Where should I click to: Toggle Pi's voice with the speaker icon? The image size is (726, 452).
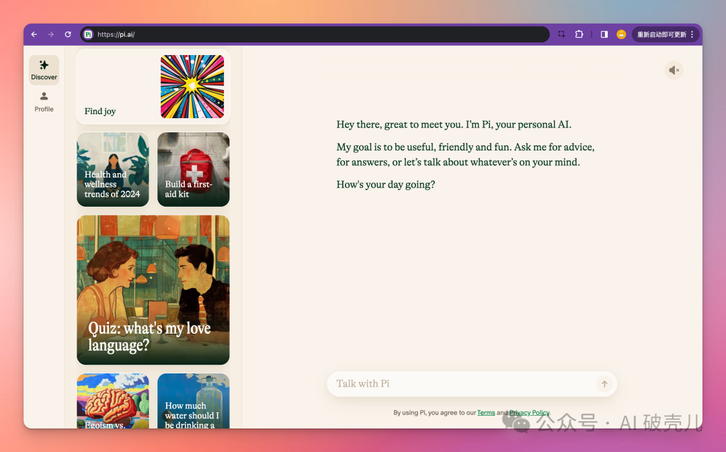click(674, 70)
